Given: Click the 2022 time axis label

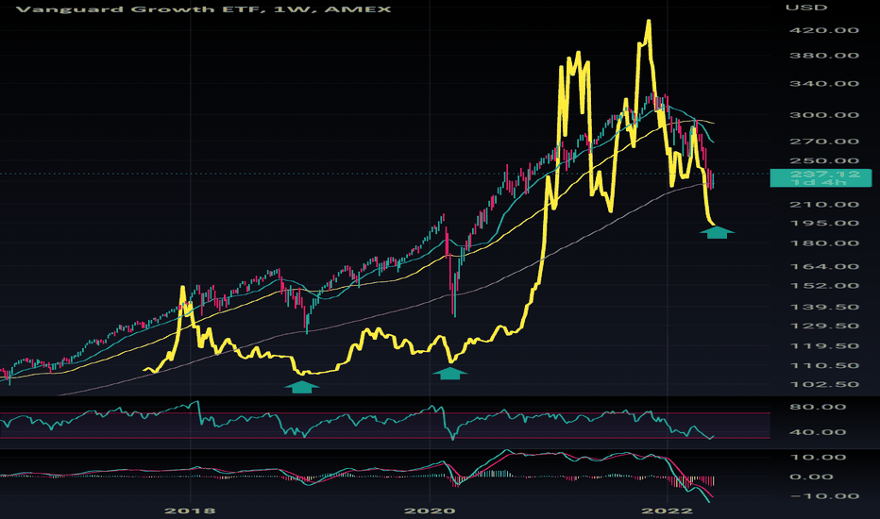Looking at the screenshot, I should (x=668, y=511).
